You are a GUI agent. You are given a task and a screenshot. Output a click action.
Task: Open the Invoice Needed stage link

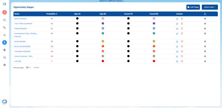[x=20, y=42]
